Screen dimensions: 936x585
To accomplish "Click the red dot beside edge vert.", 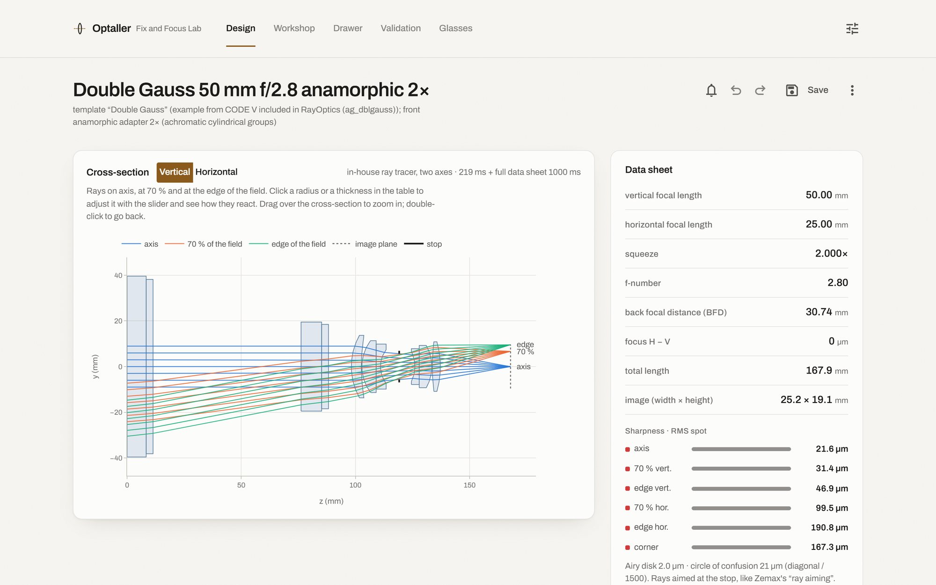I will (628, 489).
